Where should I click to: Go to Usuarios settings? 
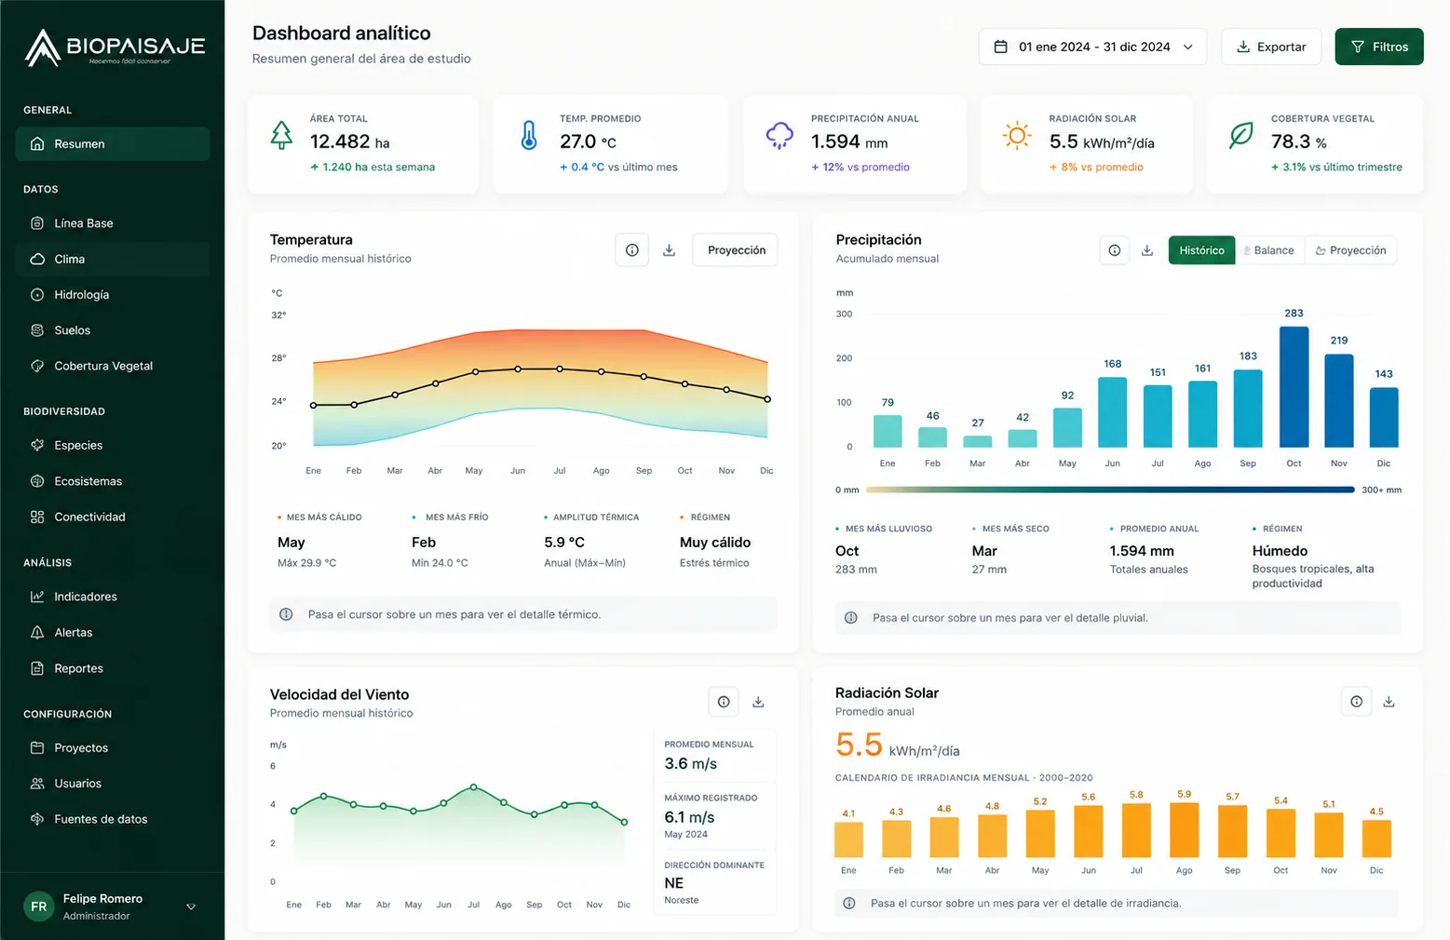click(x=113, y=784)
